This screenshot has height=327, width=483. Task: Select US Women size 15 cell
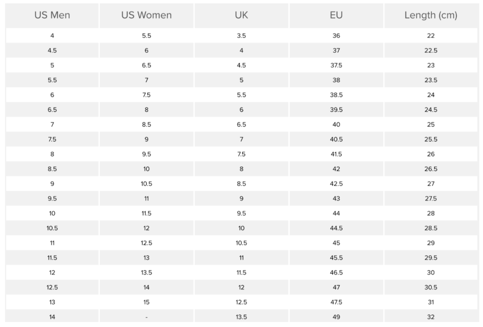coord(147,302)
